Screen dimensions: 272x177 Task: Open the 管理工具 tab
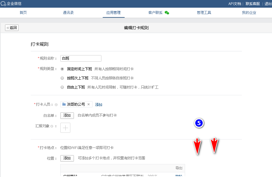(204, 13)
